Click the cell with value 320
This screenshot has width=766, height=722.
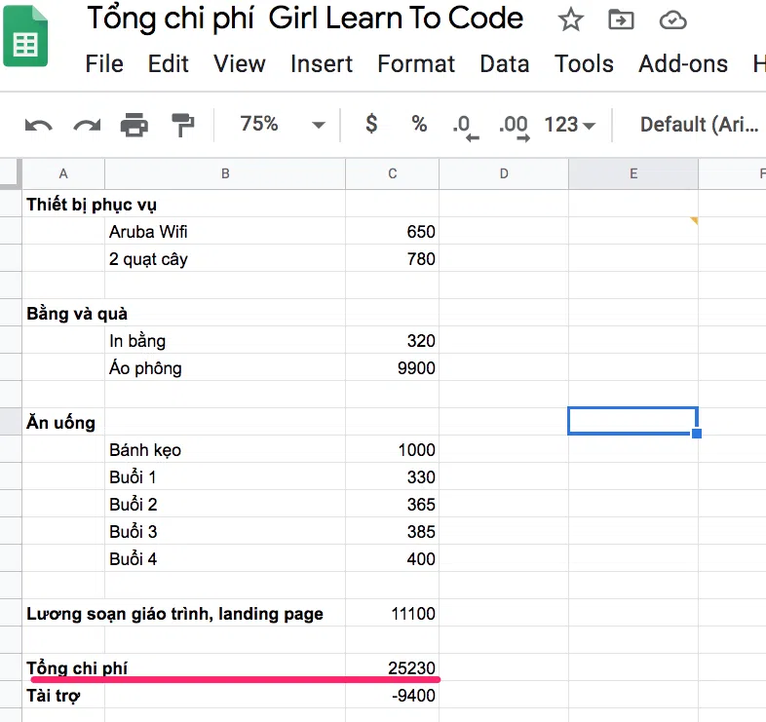(x=393, y=341)
